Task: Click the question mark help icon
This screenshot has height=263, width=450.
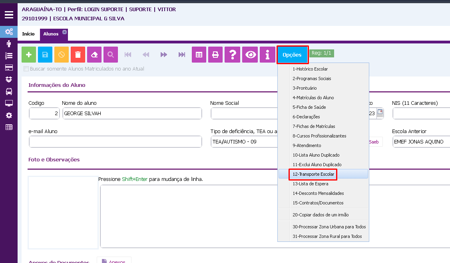Action: [x=232, y=55]
